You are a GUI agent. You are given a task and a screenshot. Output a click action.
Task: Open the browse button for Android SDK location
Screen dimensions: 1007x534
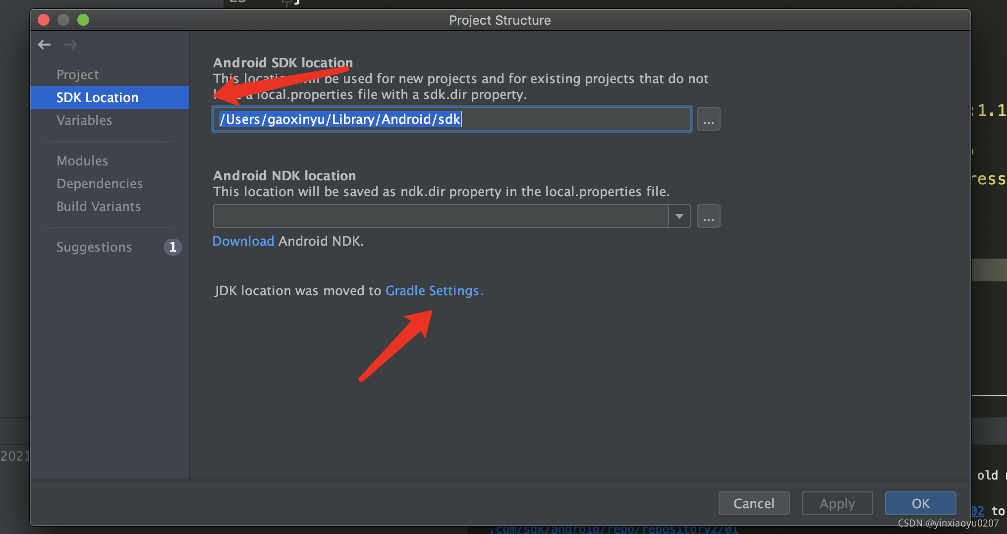(x=708, y=119)
